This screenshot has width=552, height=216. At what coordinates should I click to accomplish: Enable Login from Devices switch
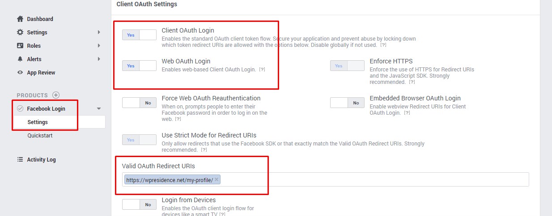click(139, 204)
